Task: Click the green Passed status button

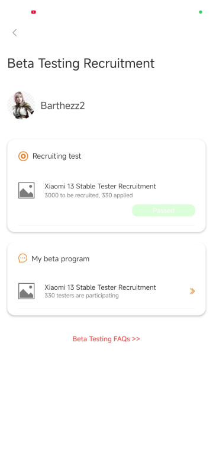Action: click(x=163, y=210)
